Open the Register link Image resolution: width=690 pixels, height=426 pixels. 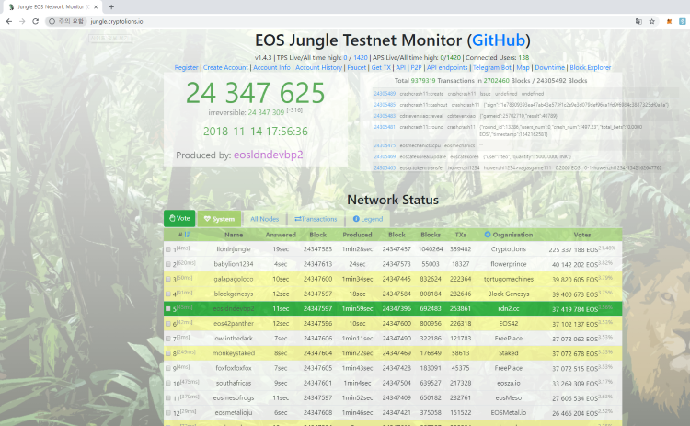(x=186, y=67)
